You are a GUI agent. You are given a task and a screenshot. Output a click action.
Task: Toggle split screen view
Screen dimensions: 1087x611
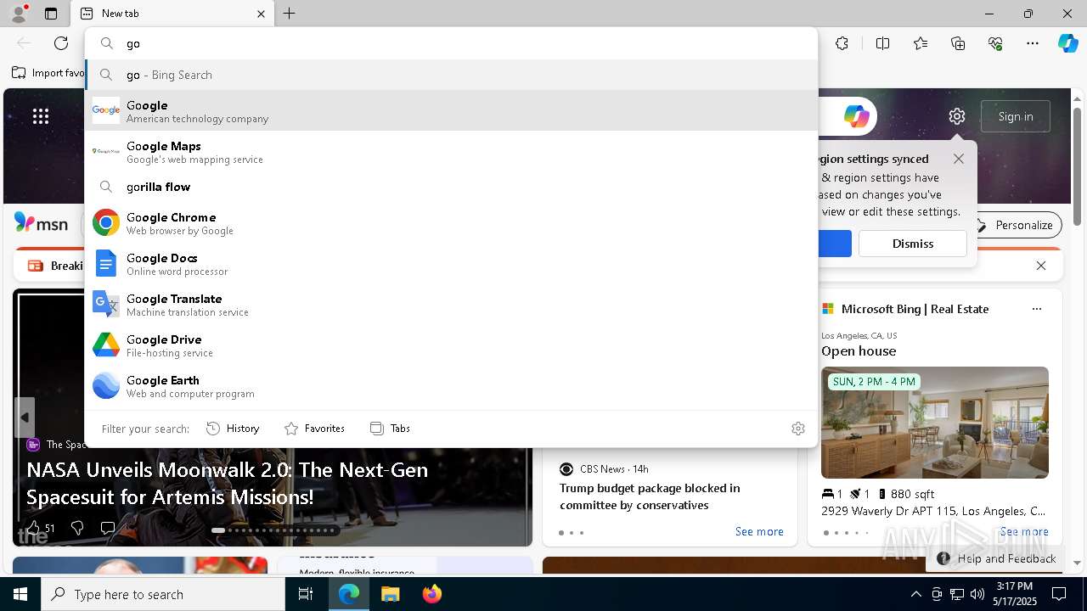[x=882, y=43]
